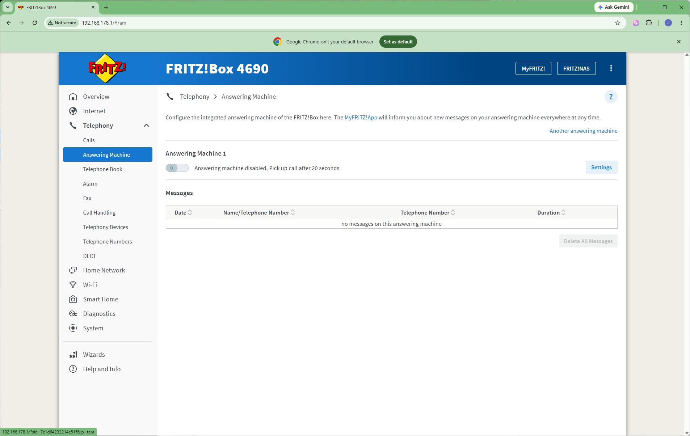Click the FRITZ!Box 4690 header title

217,69
